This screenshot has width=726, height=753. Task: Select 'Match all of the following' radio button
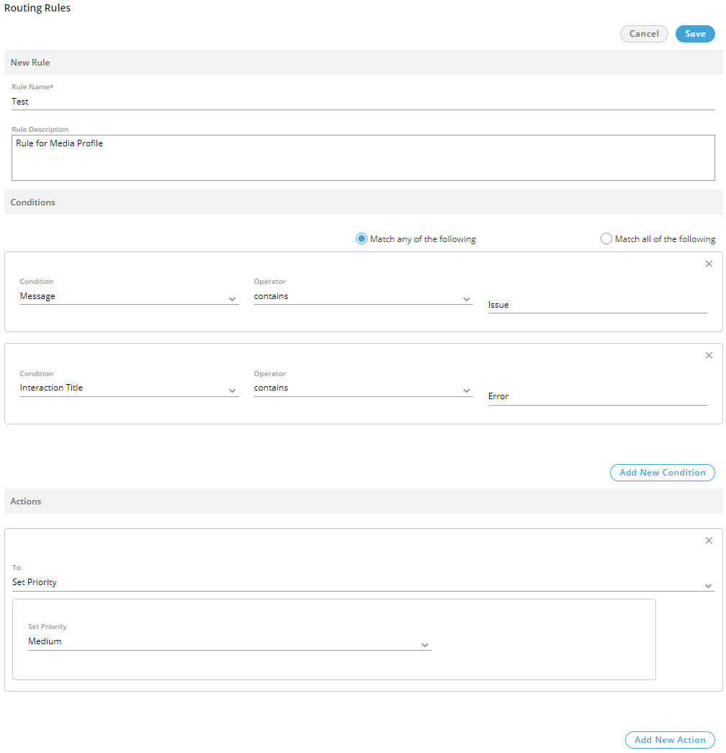point(606,239)
